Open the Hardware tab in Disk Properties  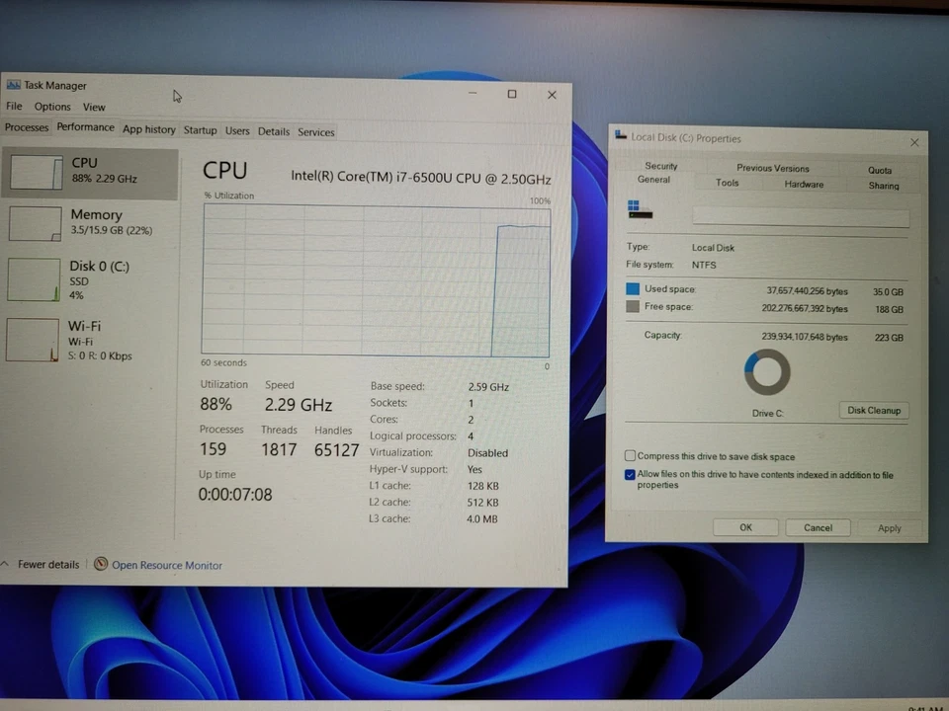pos(804,185)
